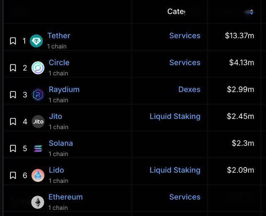Open the Tether protocol link
The width and height of the screenshot is (266, 216).
pos(59,36)
